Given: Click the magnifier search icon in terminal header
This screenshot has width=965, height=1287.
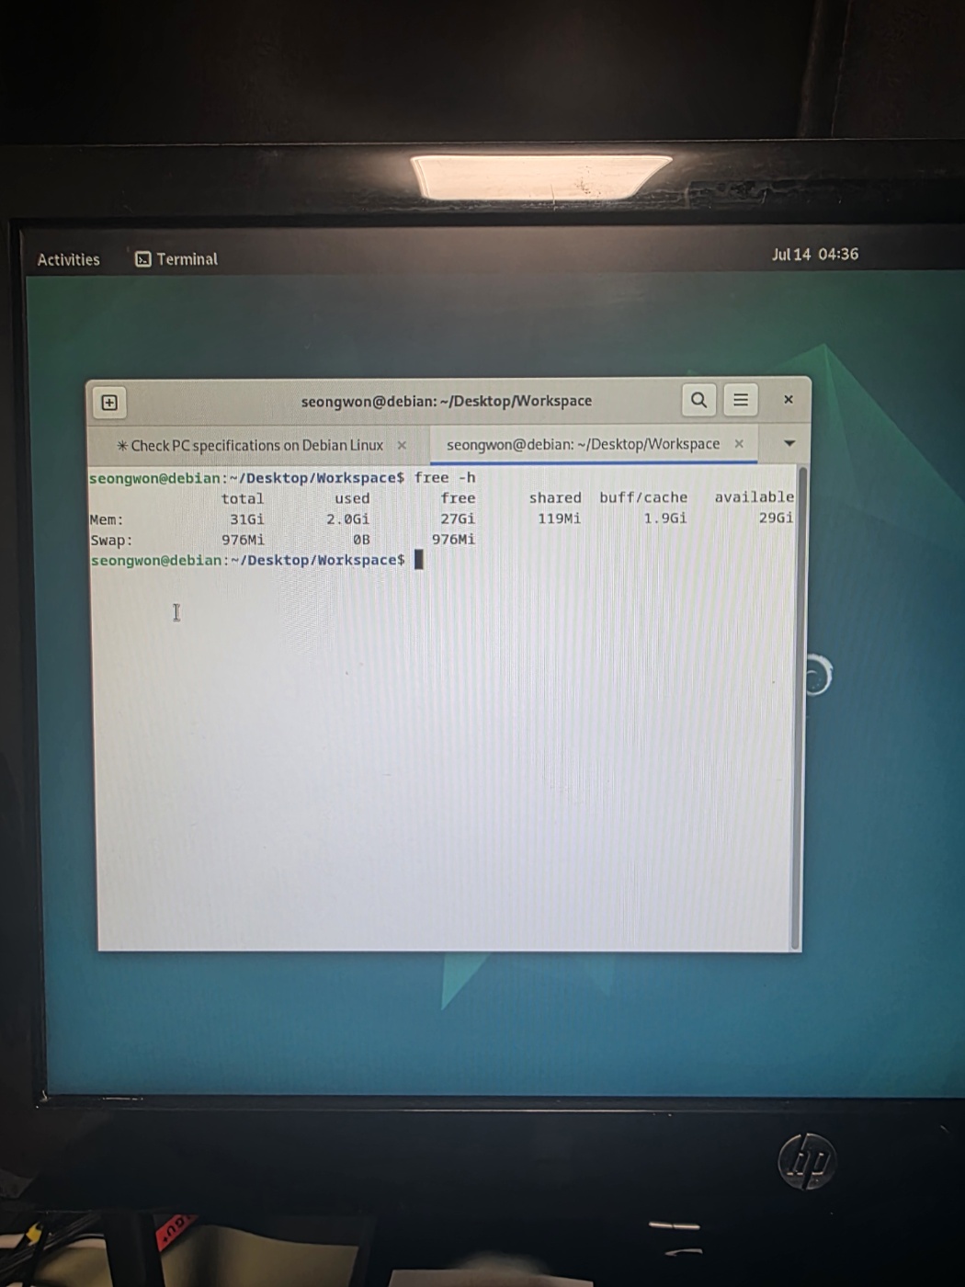Looking at the screenshot, I should (699, 400).
